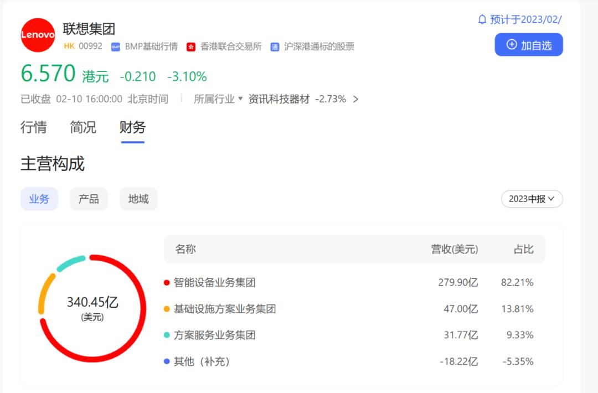Screen dimensions: 598x393
Task: Open the 简况 tab
Action: tap(83, 127)
